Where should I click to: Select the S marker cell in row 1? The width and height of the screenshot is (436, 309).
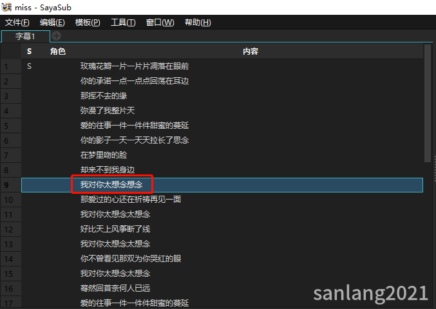[x=29, y=66]
